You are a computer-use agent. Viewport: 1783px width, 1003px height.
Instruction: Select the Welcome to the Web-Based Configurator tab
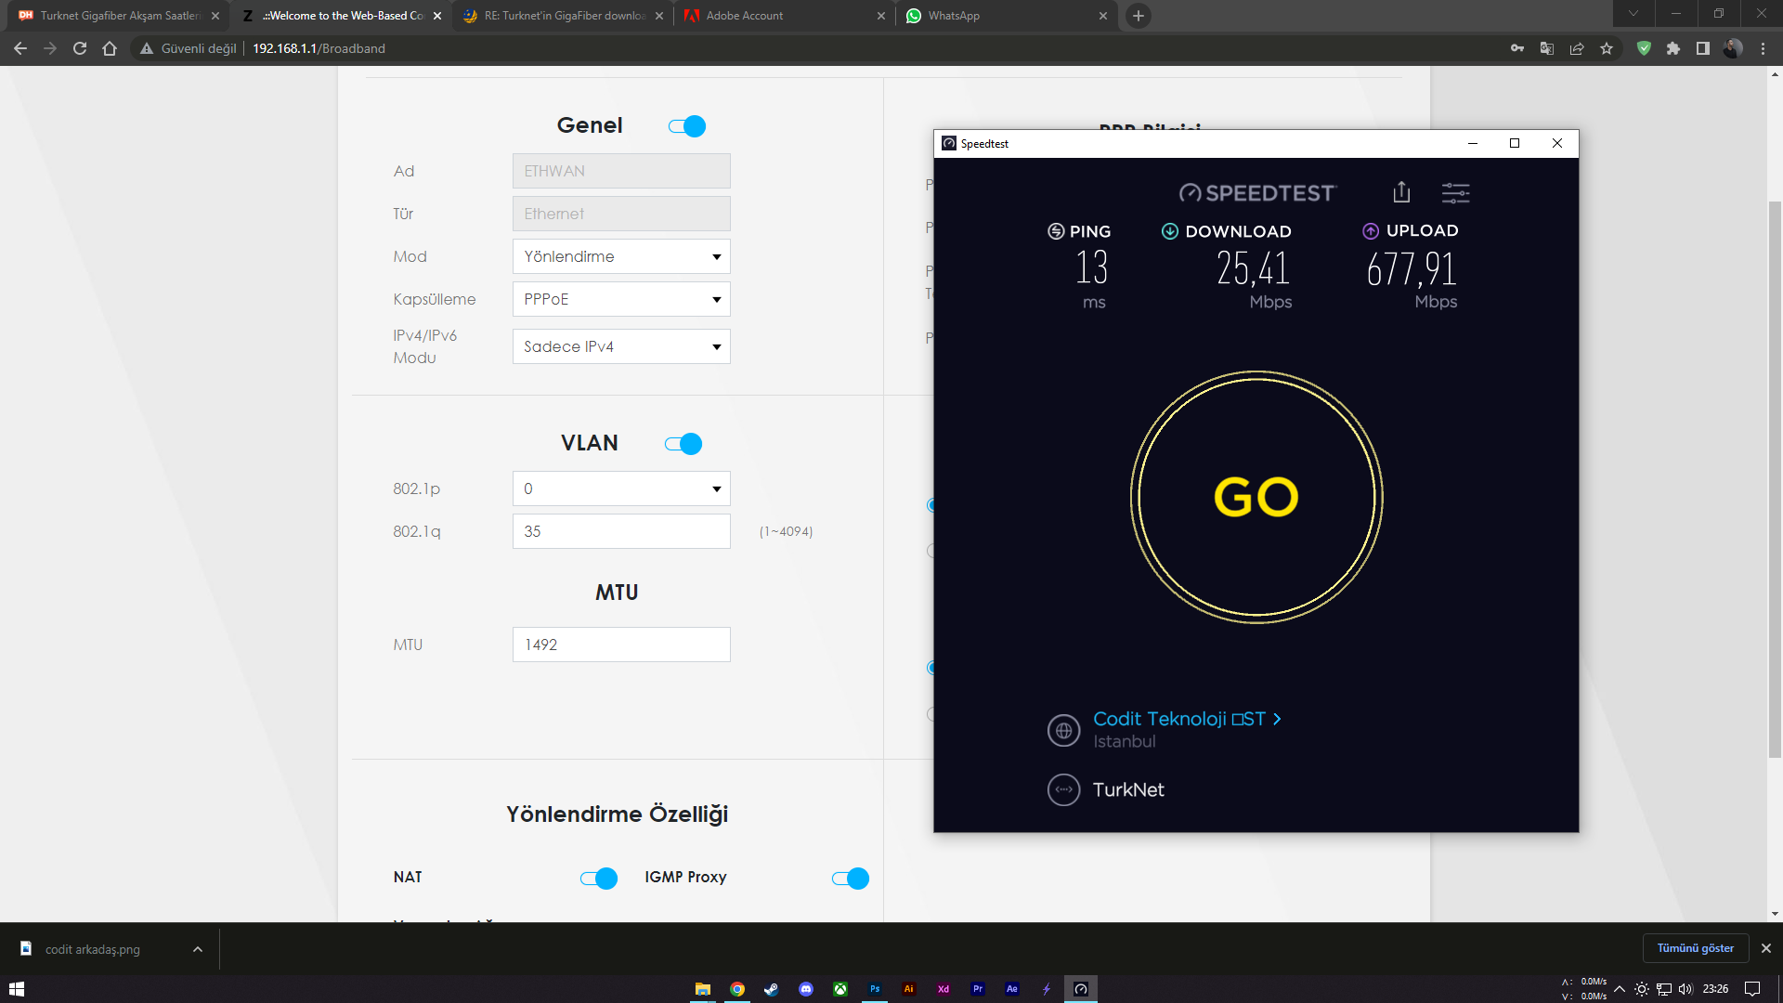coord(341,16)
